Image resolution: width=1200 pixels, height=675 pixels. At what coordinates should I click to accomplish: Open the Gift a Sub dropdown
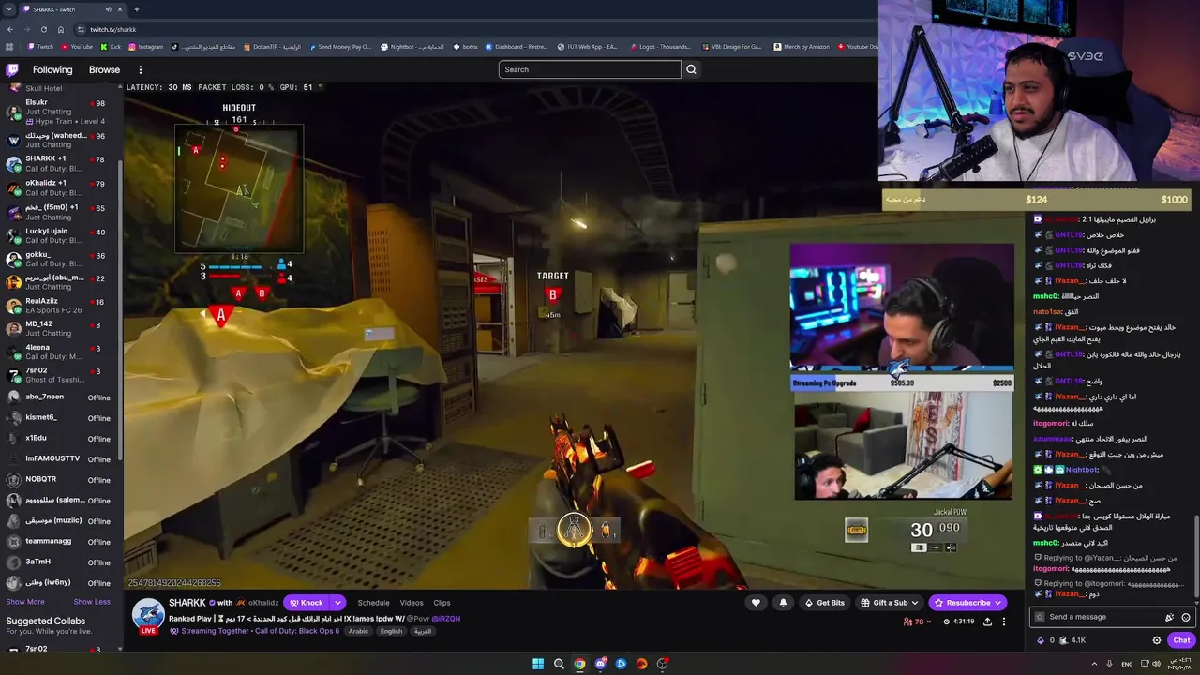[890, 603]
